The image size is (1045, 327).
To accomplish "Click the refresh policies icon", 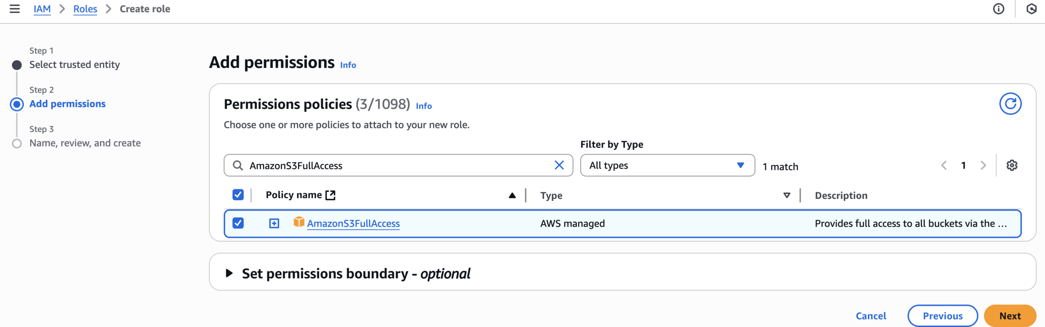I will (x=1010, y=103).
